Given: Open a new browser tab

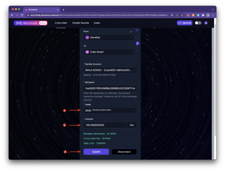Looking at the screenshot, I should click(x=63, y=10).
